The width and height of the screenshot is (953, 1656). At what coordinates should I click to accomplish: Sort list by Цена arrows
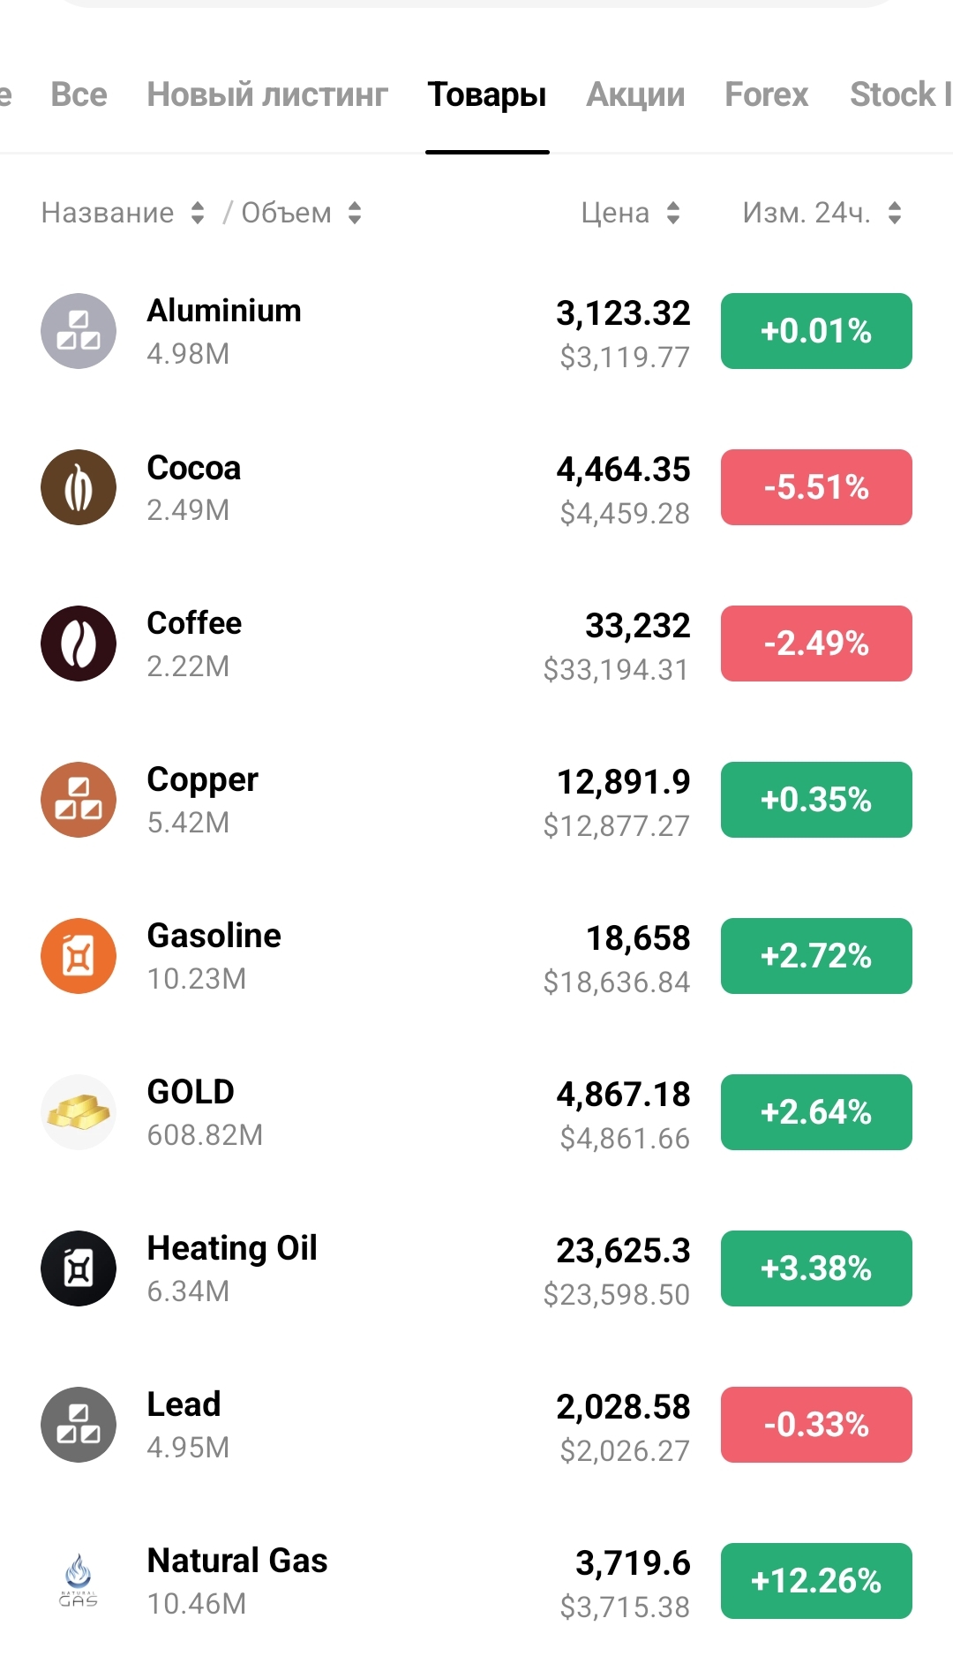coord(673,213)
